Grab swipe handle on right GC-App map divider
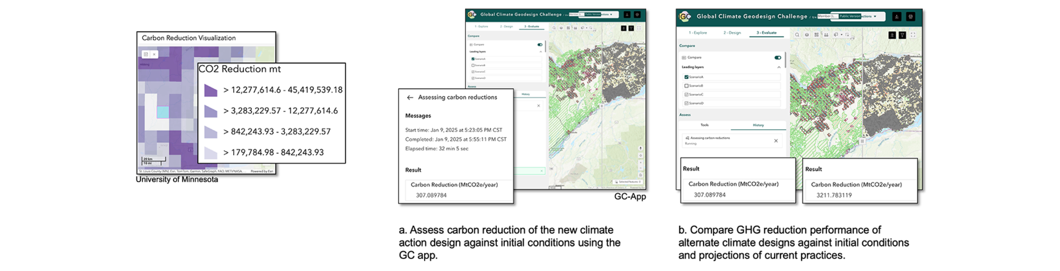The height and width of the screenshot is (271, 1060). point(862,141)
